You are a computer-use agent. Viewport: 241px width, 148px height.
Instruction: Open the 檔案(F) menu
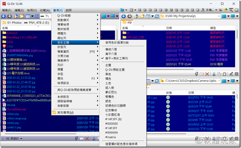(7, 10)
